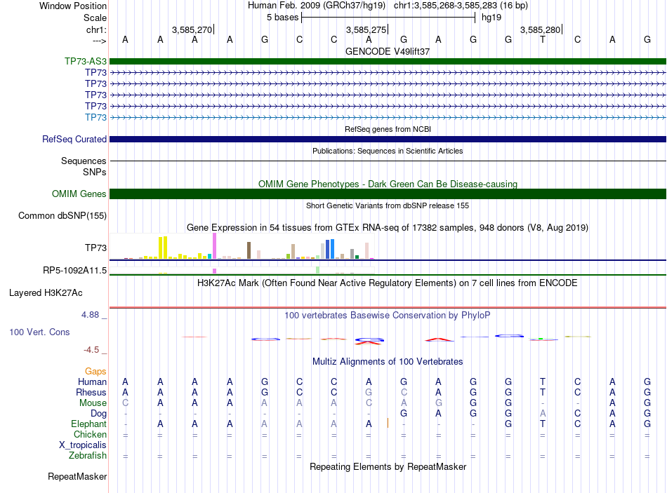Click the SNPs track label

(95, 172)
